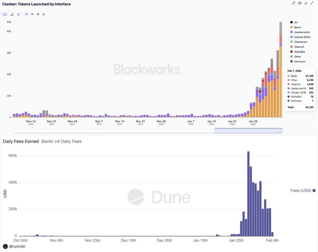The height and width of the screenshot is (252, 318).
Task: Select weekly (W) interval
Action: (32, 14)
